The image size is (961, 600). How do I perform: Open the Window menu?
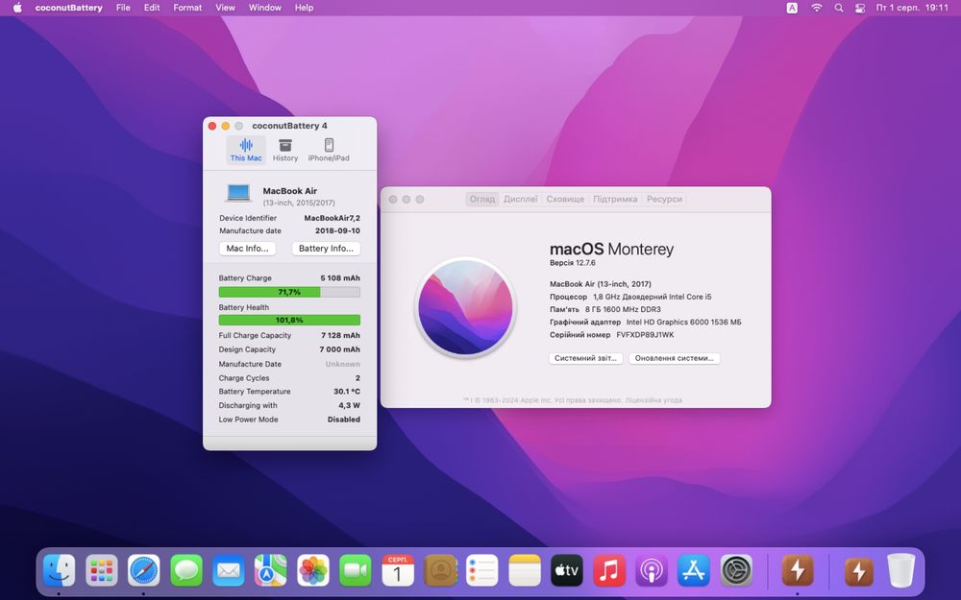[x=265, y=8]
